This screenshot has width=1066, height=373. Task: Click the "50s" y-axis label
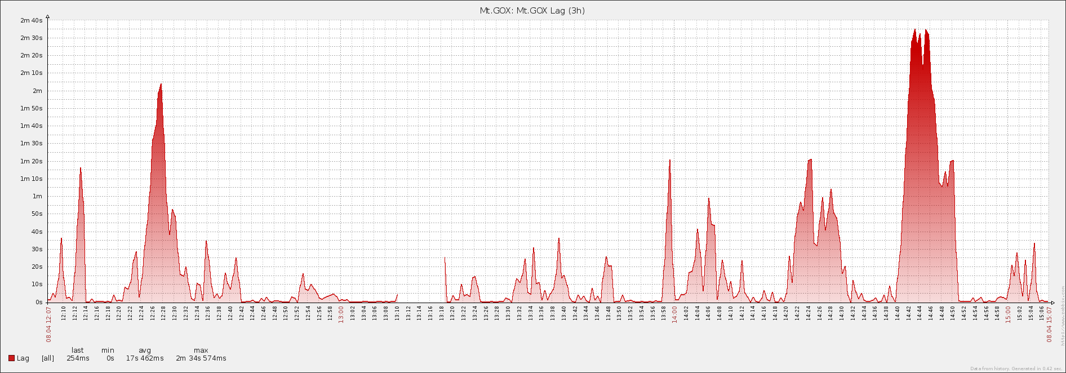tap(37, 214)
